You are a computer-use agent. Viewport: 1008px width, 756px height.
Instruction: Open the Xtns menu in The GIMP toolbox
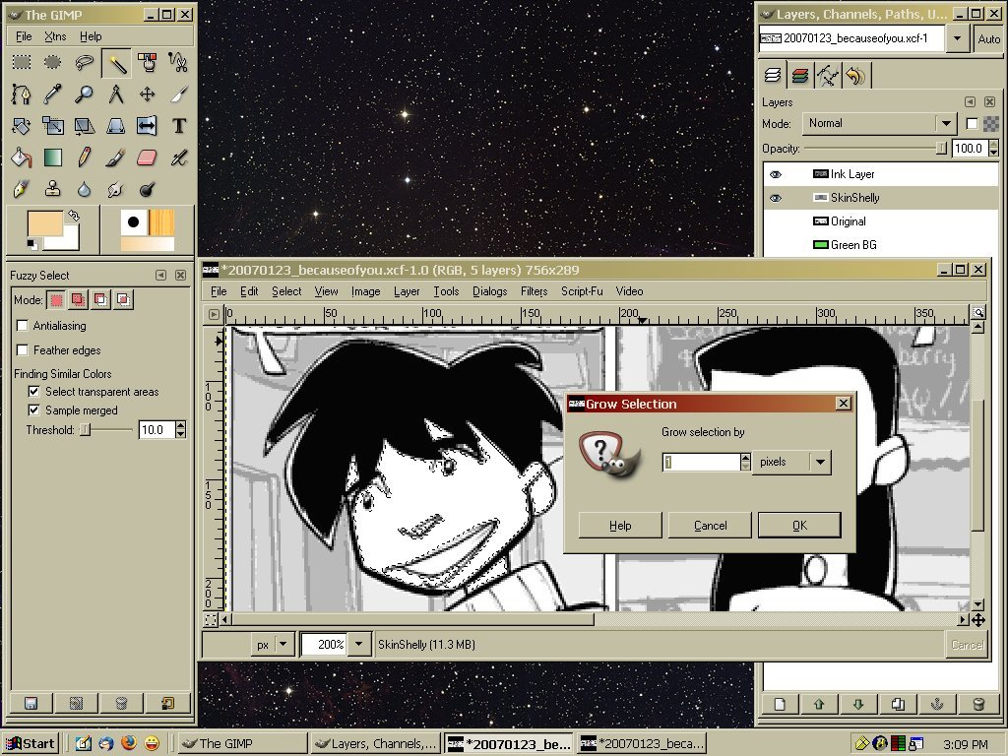click(55, 36)
